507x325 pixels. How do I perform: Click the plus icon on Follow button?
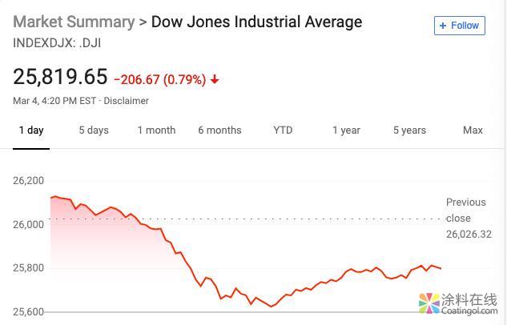(443, 26)
